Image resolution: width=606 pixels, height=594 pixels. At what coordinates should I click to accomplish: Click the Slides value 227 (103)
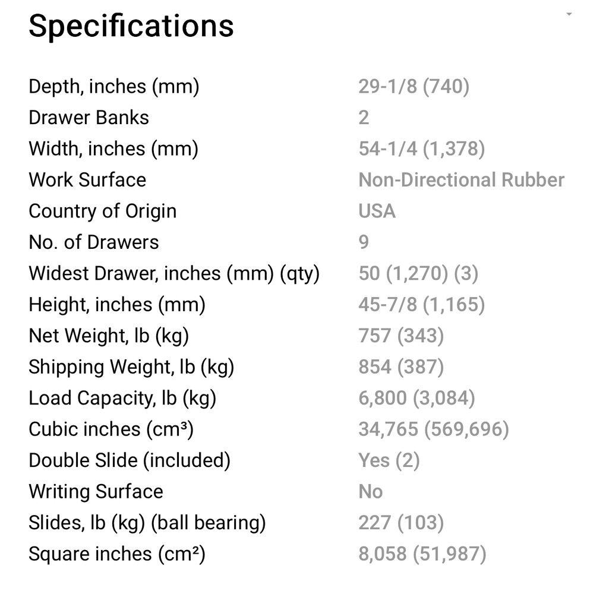click(401, 523)
